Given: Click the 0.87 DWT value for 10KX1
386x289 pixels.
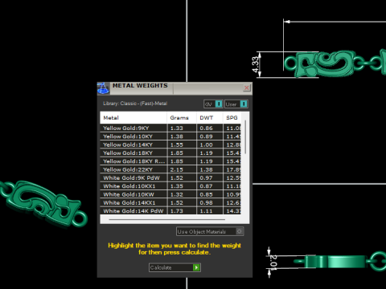Looking at the screenshot, I should 206,186.
